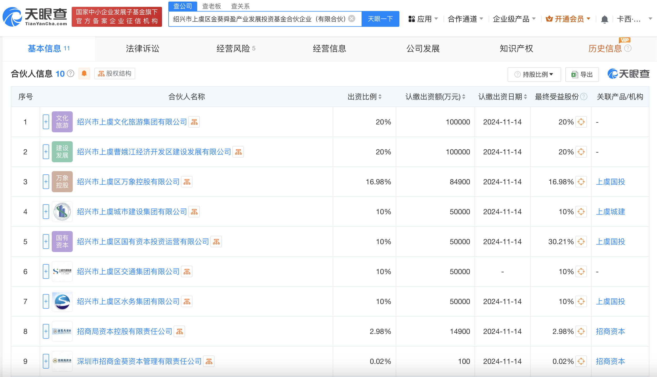Click equity chart icon beside 招商局资本控股有限责任公司

tap(180, 332)
